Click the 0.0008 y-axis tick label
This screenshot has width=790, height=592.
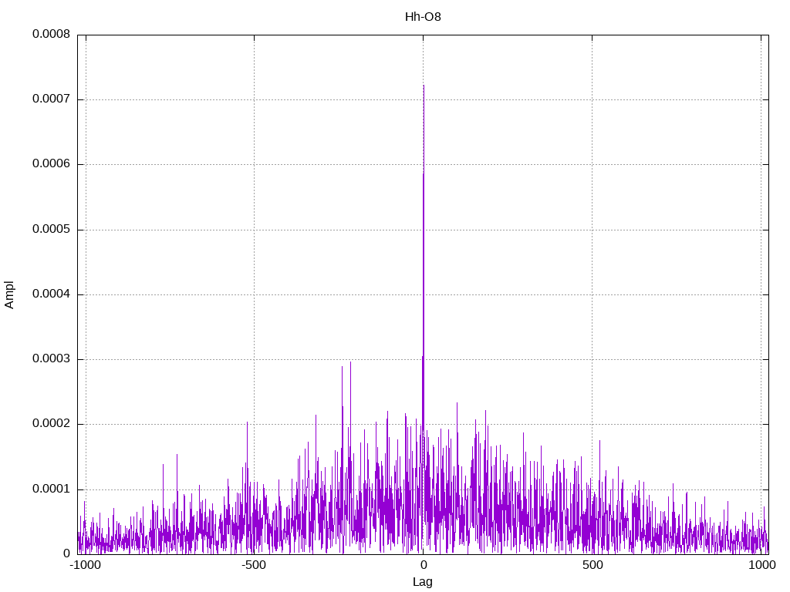pyautogui.click(x=52, y=34)
